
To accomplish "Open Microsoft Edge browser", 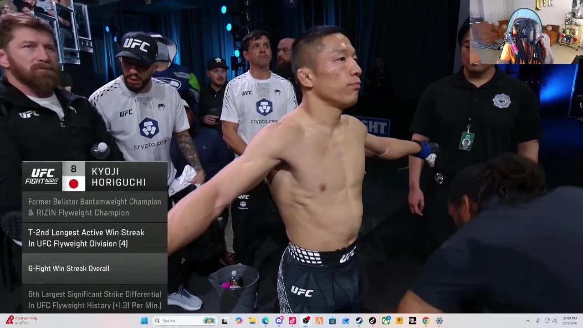I will (266, 321).
